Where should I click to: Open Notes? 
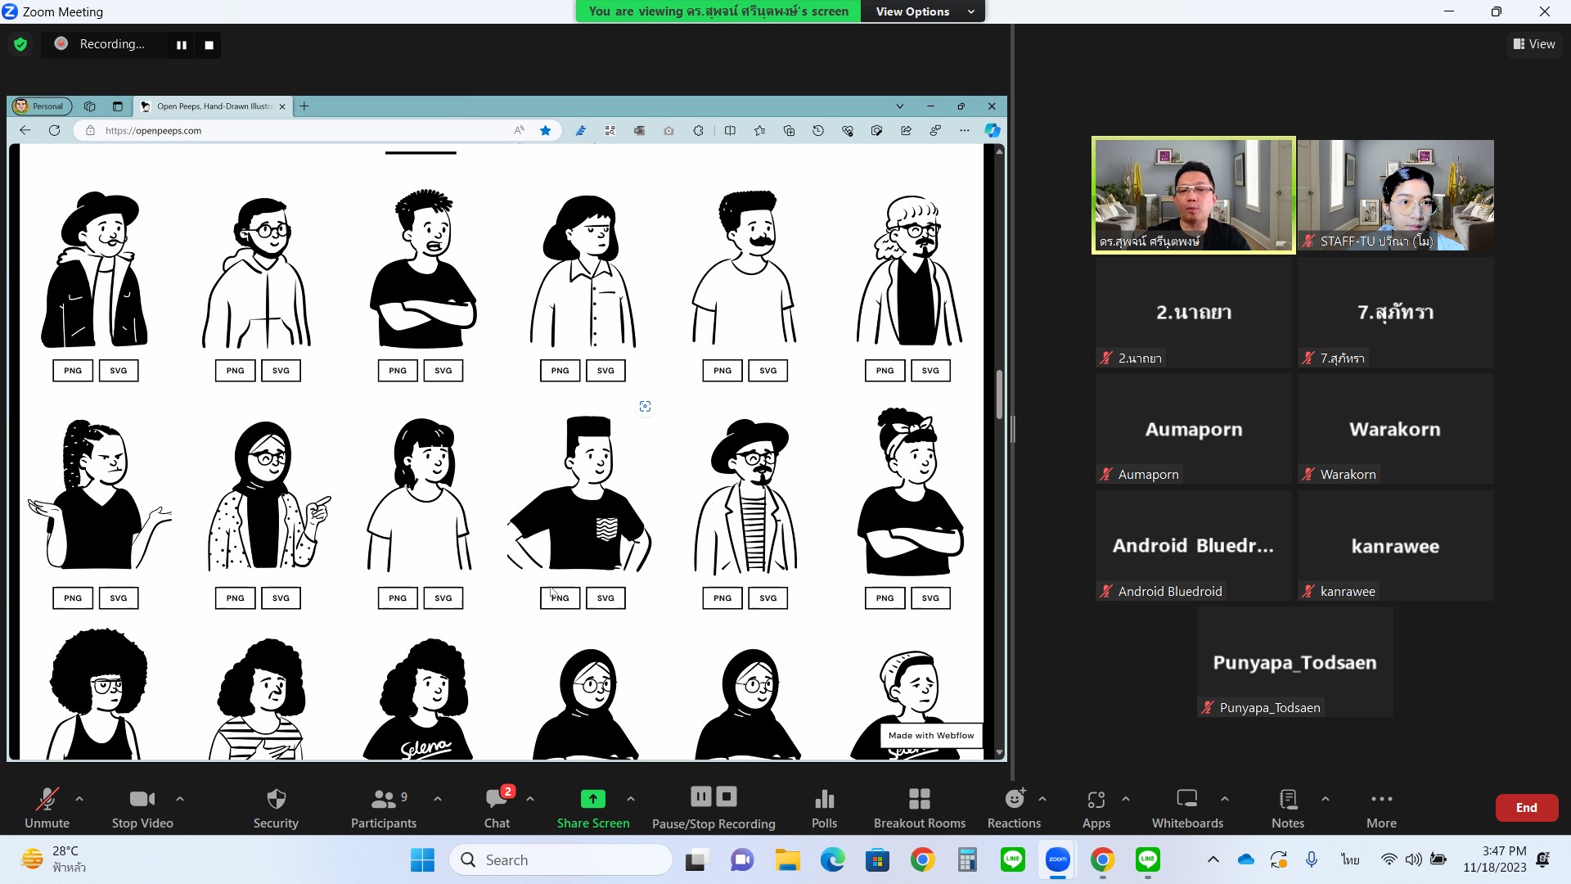click(x=1288, y=807)
